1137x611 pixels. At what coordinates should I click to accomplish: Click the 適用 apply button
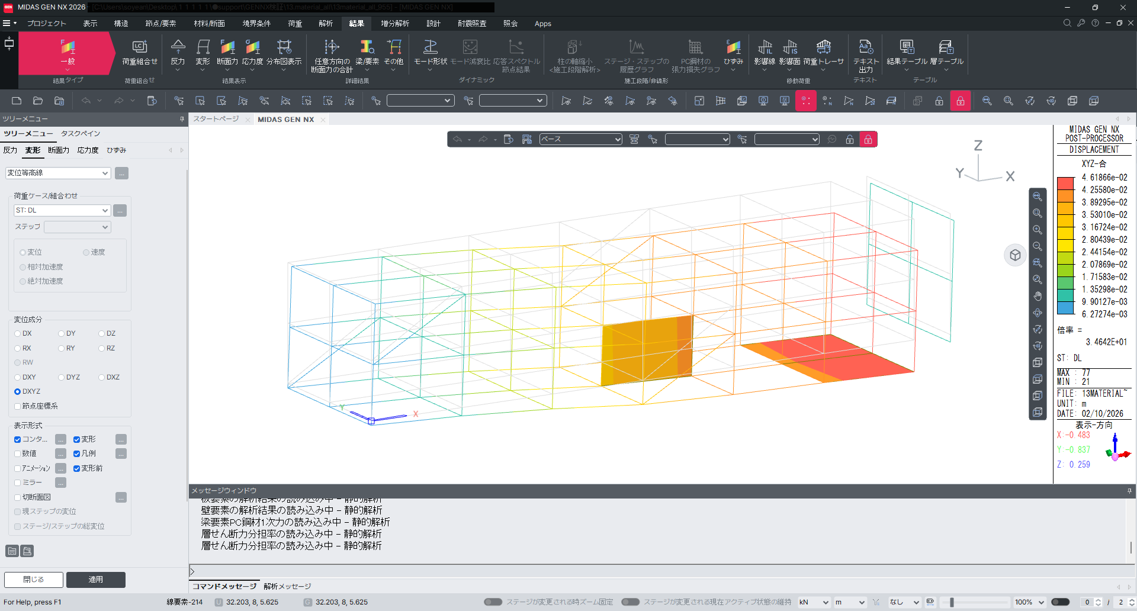[x=96, y=580]
